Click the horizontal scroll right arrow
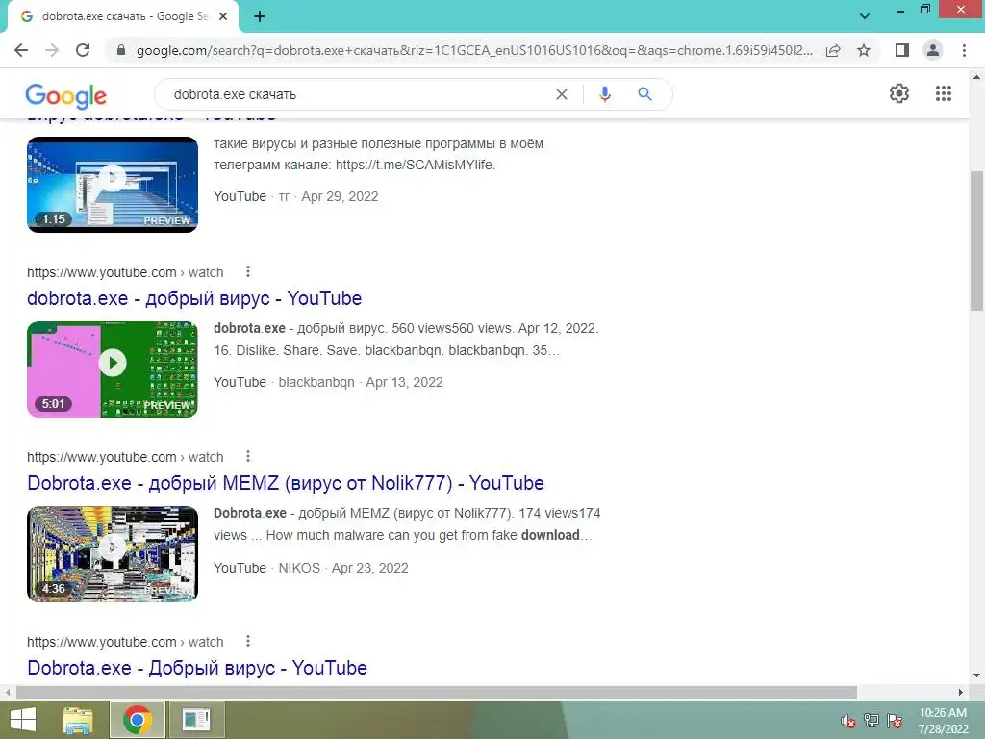 pyautogui.click(x=961, y=693)
